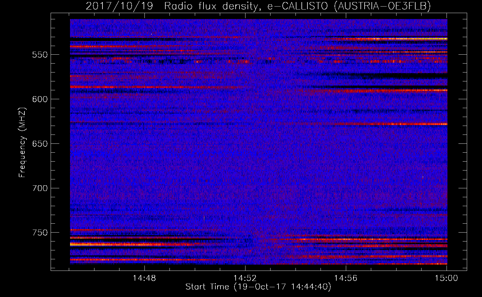Click the 550 frequency tick label

(x=40, y=55)
